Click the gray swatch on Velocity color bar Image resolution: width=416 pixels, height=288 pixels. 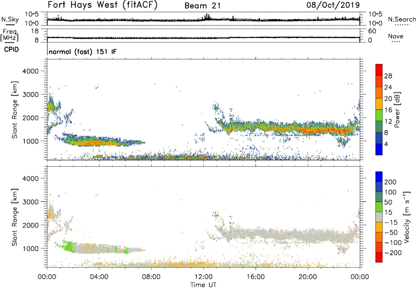tap(379, 217)
